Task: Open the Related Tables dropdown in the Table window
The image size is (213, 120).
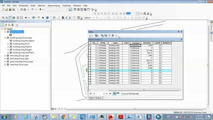Action: (97, 36)
